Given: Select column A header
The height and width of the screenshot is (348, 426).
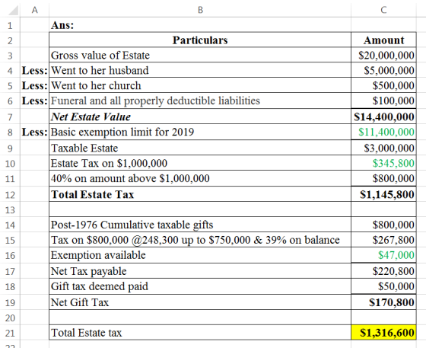Looking at the screenshot, I should 34,10.
